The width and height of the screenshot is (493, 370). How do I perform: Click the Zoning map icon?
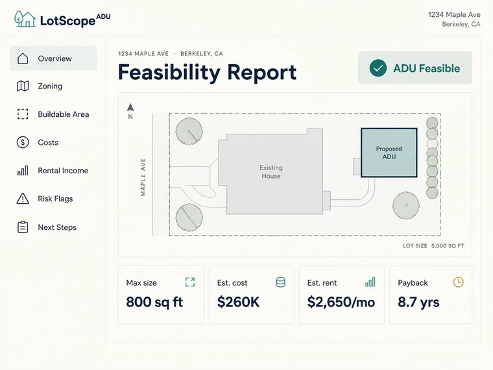(x=23, y=86)
